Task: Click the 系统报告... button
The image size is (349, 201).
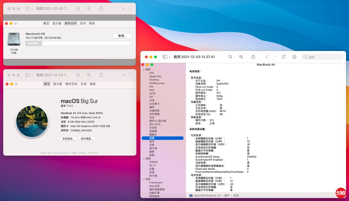Action: (x=69, y=139)
